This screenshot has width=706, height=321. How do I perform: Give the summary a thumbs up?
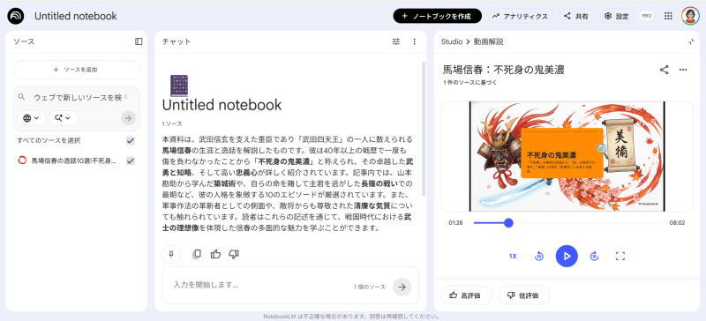click(x=215, y=254)
